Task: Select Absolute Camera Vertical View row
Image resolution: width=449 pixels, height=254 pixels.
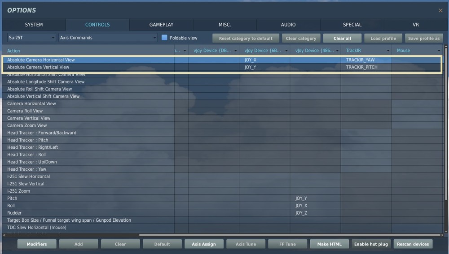Action: click(222, 67)
